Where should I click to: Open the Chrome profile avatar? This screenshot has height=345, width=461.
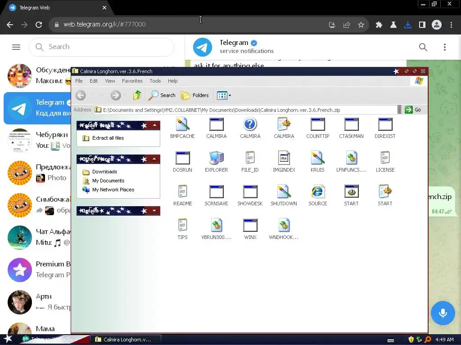pos(437,25)
